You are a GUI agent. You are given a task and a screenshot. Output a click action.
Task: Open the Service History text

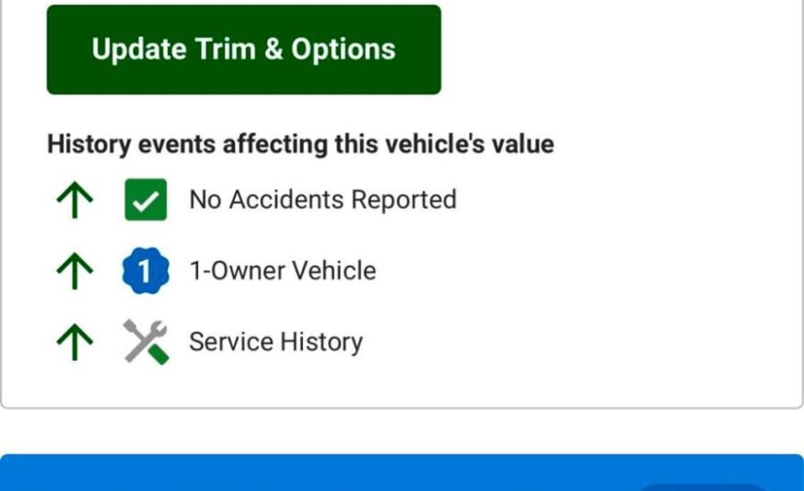275,342
